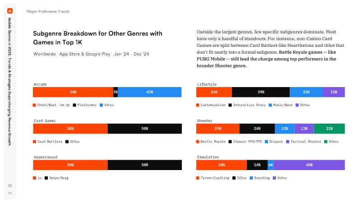This screenshot has width=361, height=203.
Task: Select the blue Music/Band legend square
Action: (270, 105)
